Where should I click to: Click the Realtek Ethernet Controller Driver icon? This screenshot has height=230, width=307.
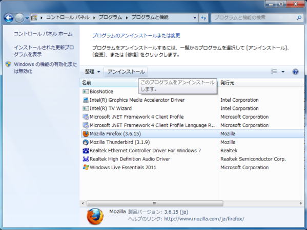(86, 151)
